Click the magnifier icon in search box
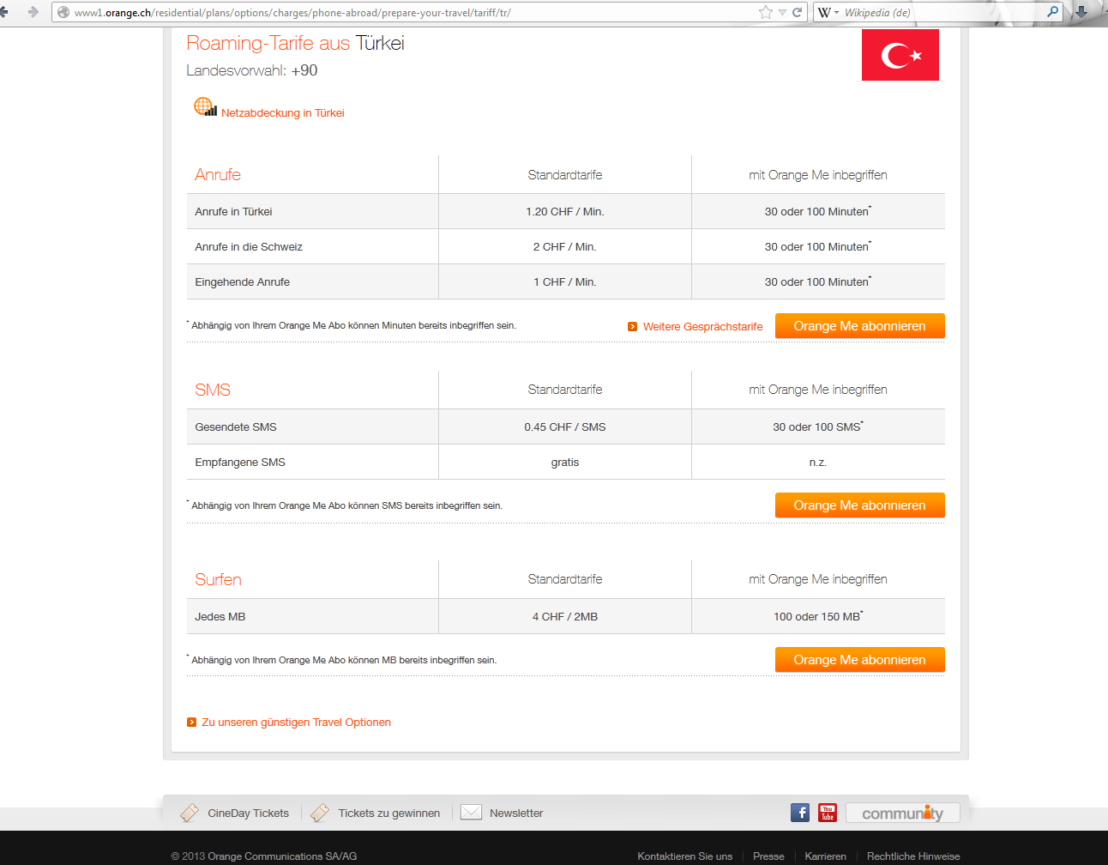This screenshot has width=1108, height=865. (x=1053, y=12)
